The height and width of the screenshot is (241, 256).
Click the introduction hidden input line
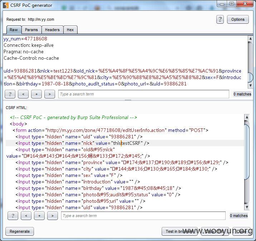78,182
